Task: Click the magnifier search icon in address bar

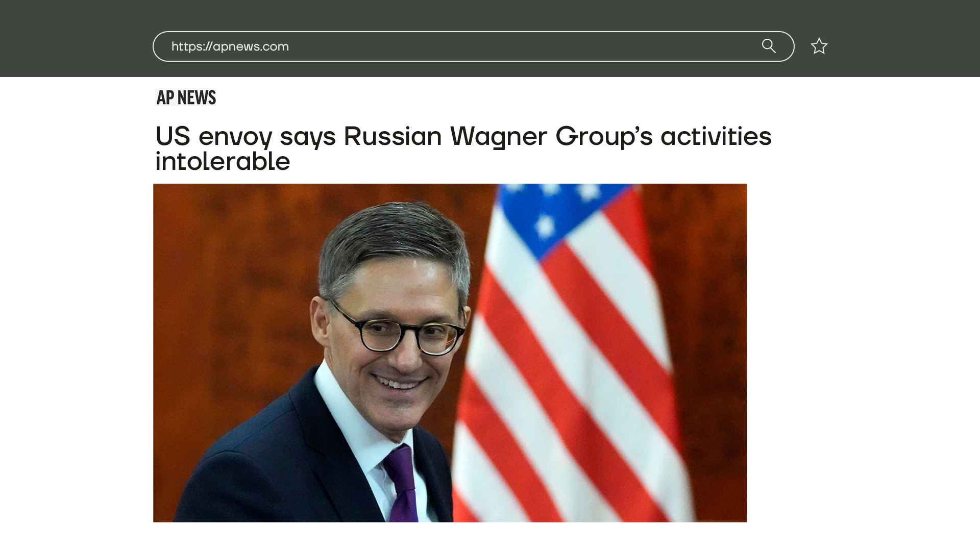Action: (x=769, y=46)
